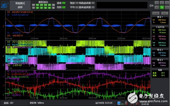Screen dimensions: 170x106
Task: Click the EXT button
Action: pyautogui.click(x=165, y=13)
